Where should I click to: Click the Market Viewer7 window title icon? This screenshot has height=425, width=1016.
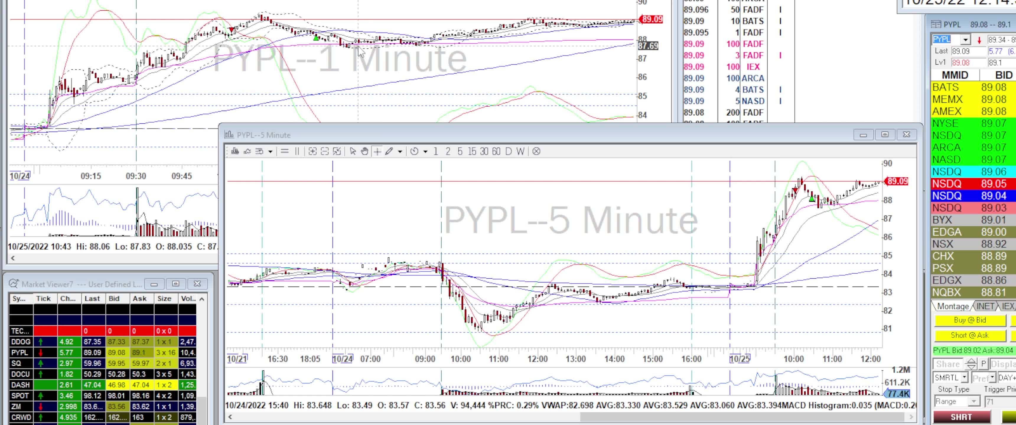pyautogui.click(x=14, y=284)
